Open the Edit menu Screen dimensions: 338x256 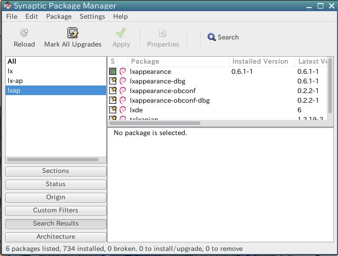pyautogui.click(x=31, y=17)
